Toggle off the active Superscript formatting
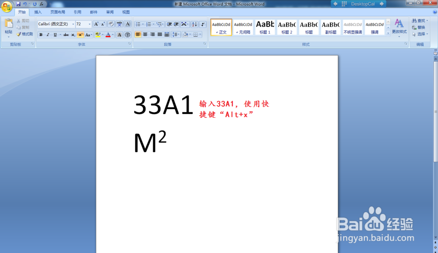This screenshot has height=253, width=438. coord(80,34)
